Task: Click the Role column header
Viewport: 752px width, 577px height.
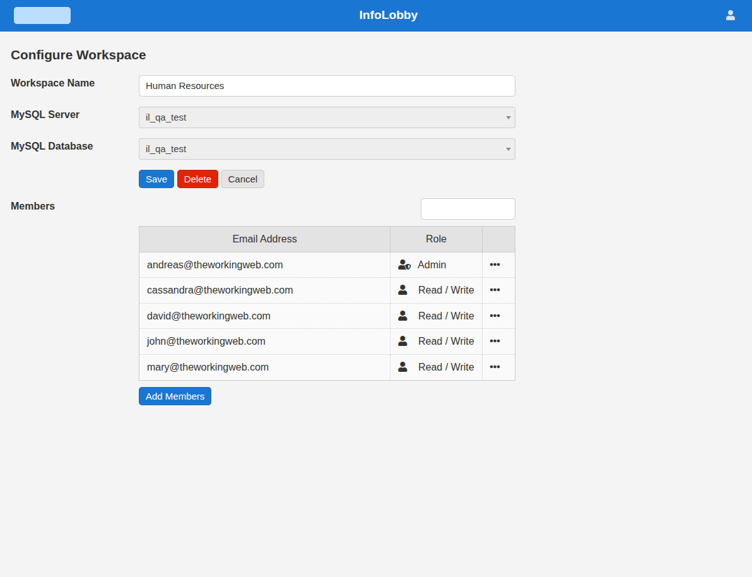Action: click(x=436, y=239)
